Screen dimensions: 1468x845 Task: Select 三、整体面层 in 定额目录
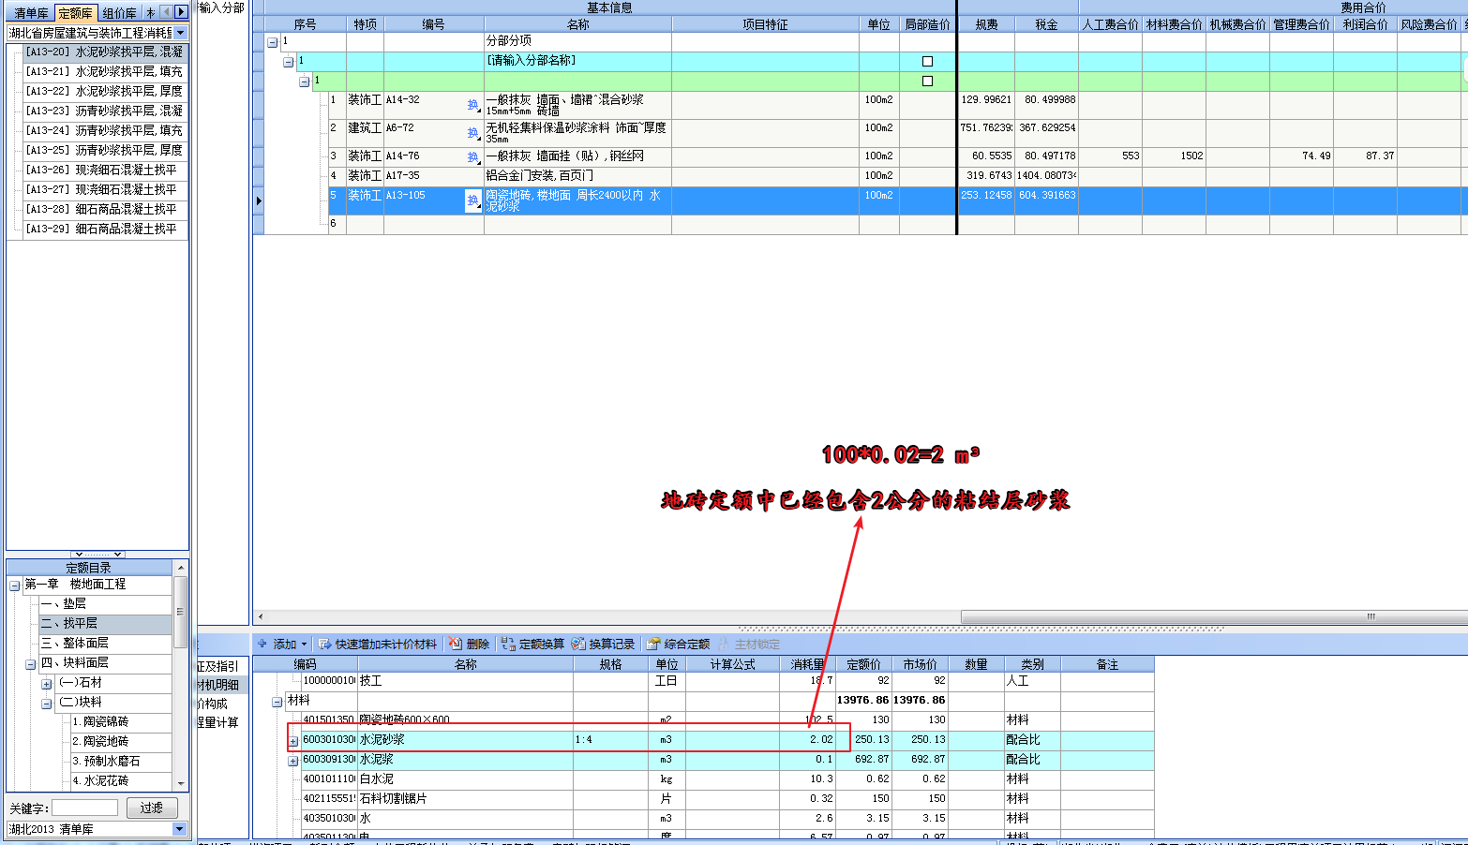tap(105, 643)
